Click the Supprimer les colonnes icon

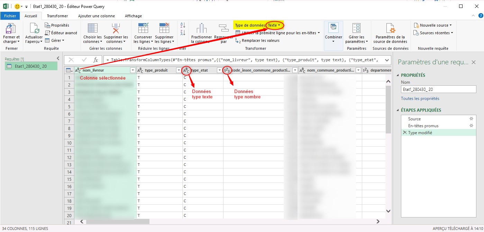click(x=116, y=28)
